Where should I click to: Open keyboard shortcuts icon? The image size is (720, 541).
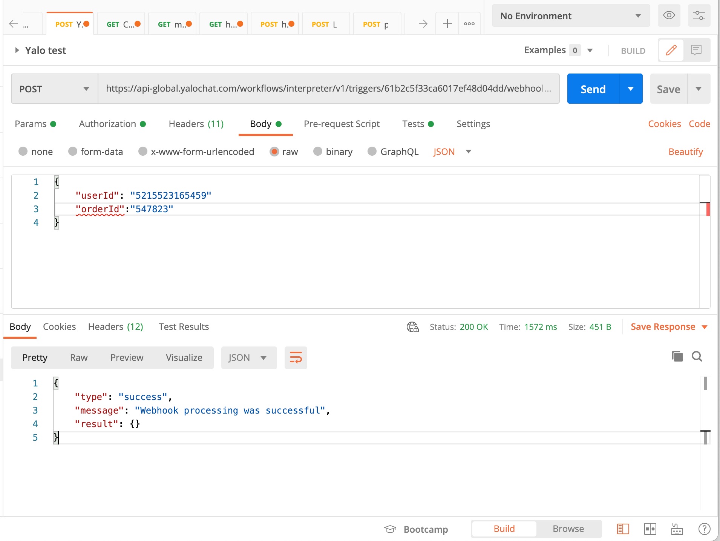pos(677,529)
